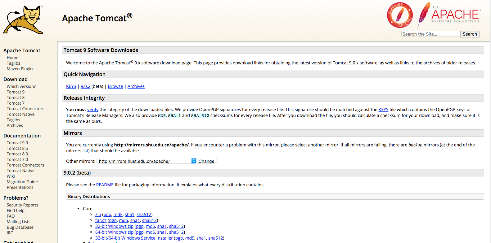Viewport: 491px width, 243px height.
Task: Open sha512 checksum for Core zip
Action: [144, 215]
